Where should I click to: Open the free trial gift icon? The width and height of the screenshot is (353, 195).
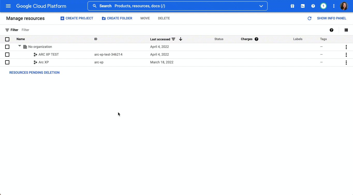point(292,6)
